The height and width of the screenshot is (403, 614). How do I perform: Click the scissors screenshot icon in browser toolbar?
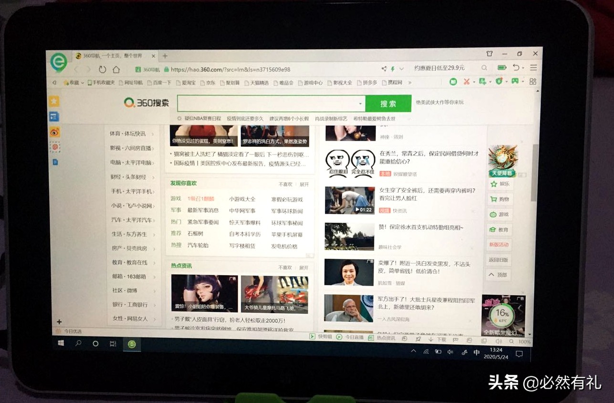click(x=466, y=82)
